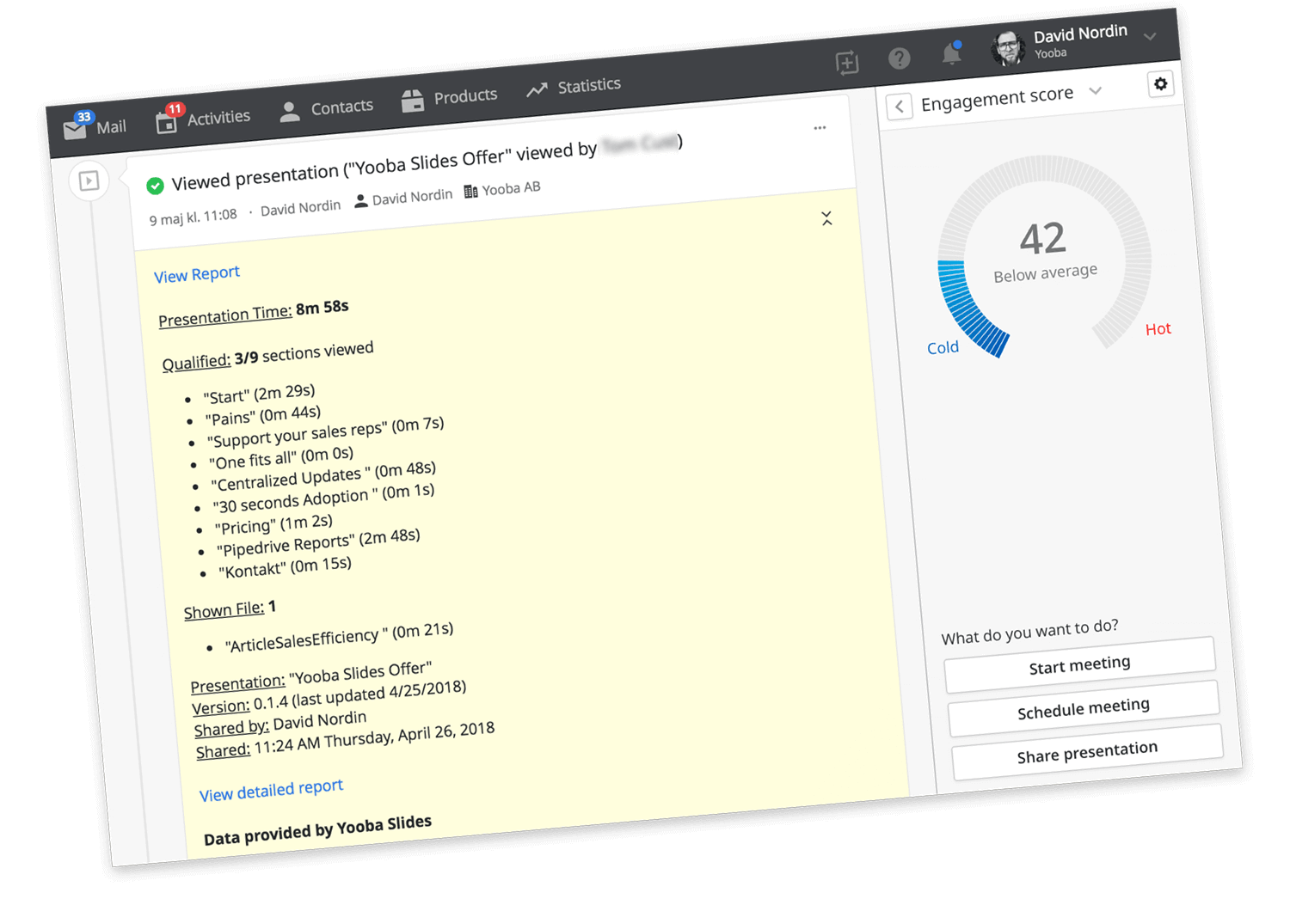This screenshot has height=899, width=1290.
Task: Click the Contacts person icon
Action: 290,111
